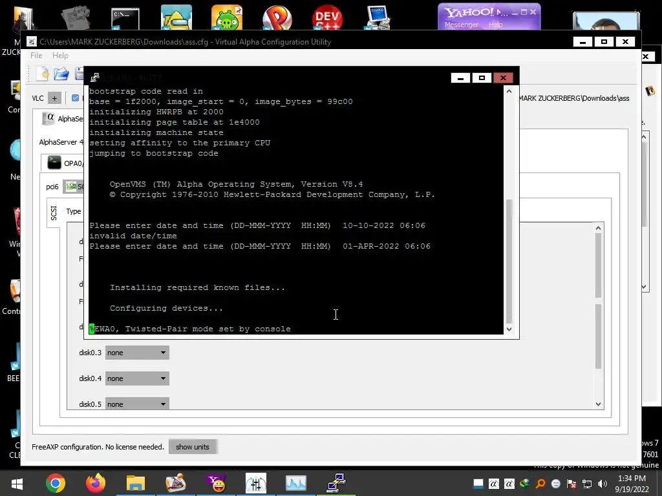Screen dimensions: 662x496
Task: Click SCSI disk list scrollbar down arrow
Action: 598,404
